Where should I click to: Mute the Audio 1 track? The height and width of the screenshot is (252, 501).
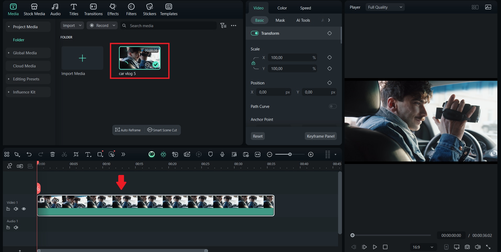point(16,227)
